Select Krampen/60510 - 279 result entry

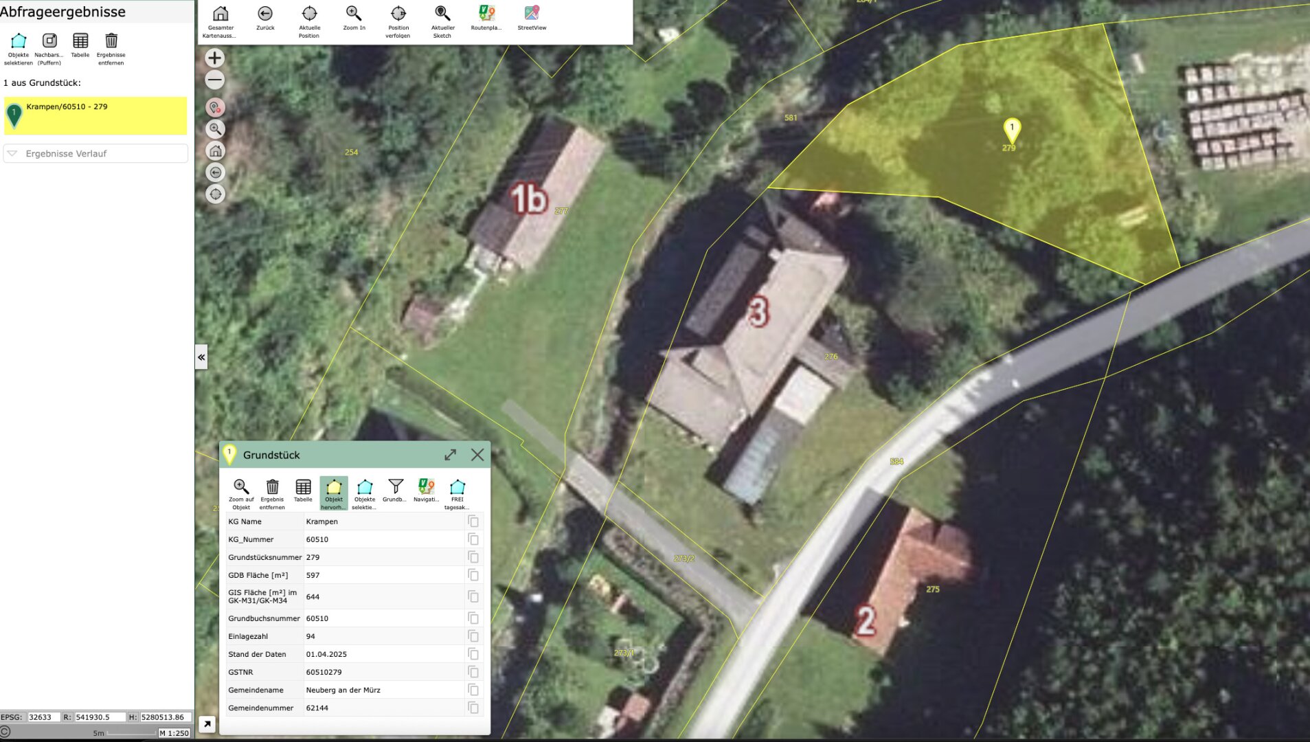95,115
